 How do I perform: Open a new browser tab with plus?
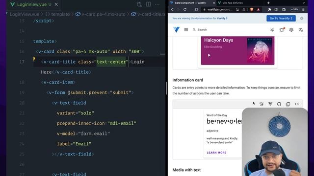pyautogui.click(x=268, y=3)
